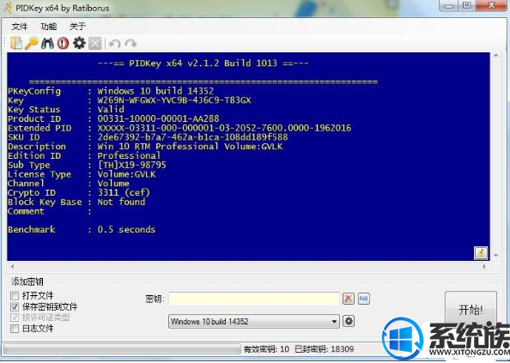Expand the Windows 10 build 14352 dropdown

coord(254,322)
